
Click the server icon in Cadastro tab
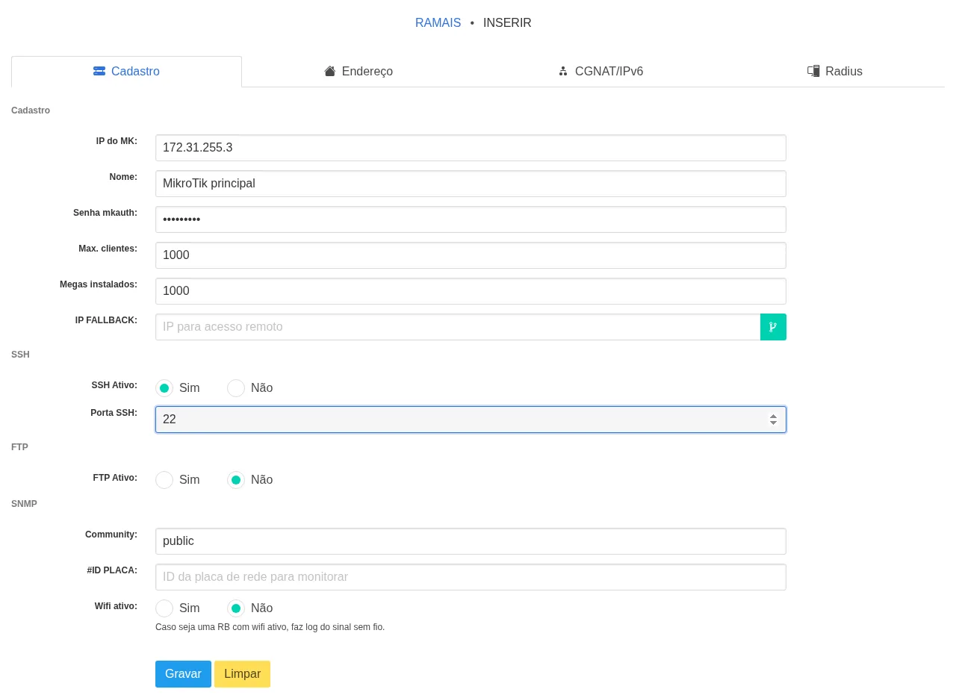(99, 71)
